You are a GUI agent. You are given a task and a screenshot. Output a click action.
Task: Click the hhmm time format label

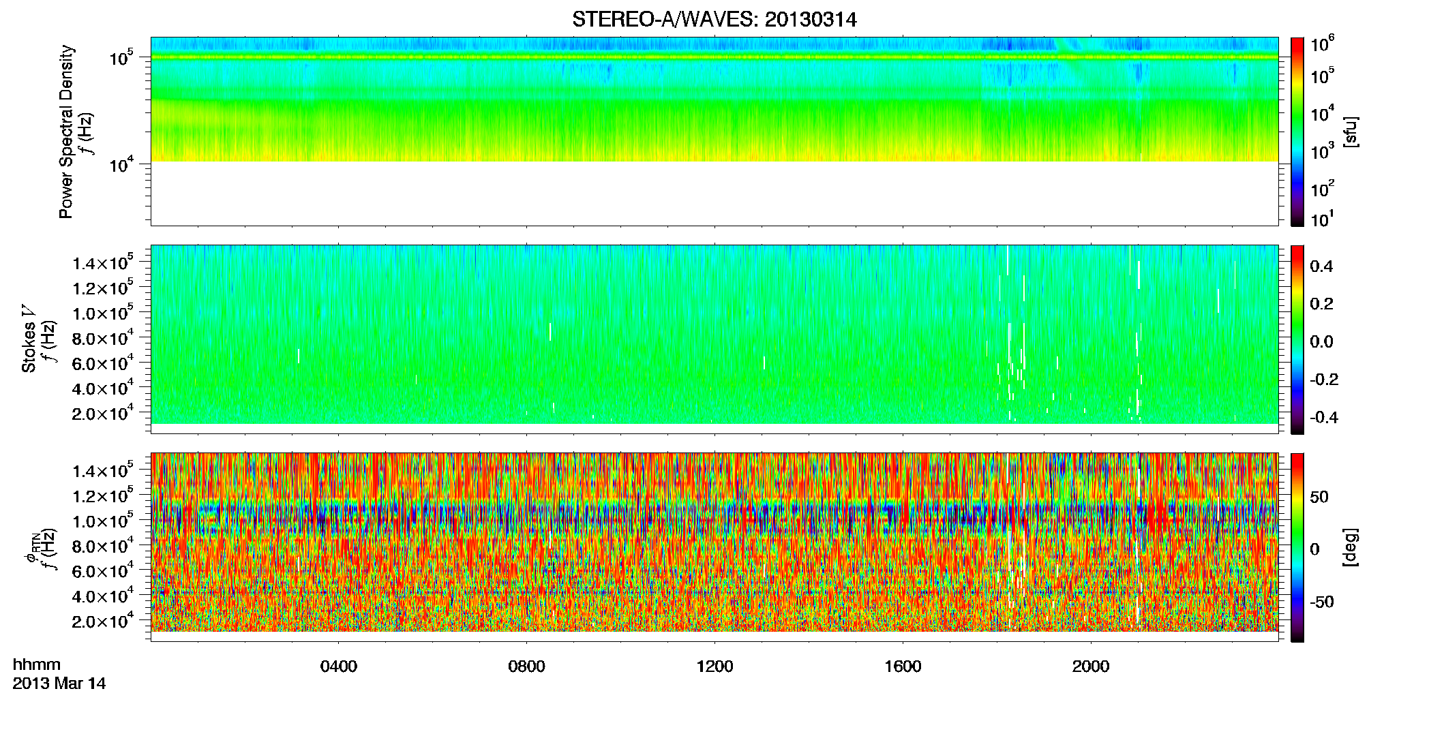tap(37, 664)
